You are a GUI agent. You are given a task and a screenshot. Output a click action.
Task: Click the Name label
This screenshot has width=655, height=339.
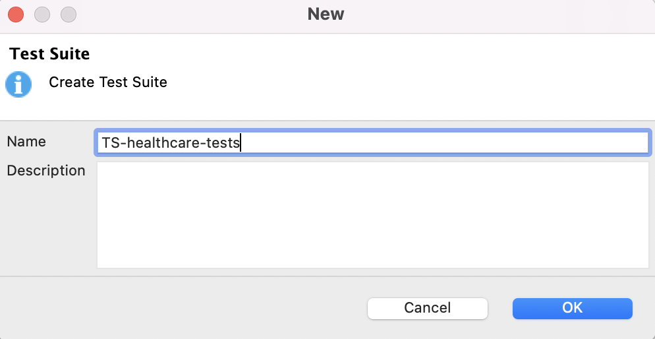26,142
